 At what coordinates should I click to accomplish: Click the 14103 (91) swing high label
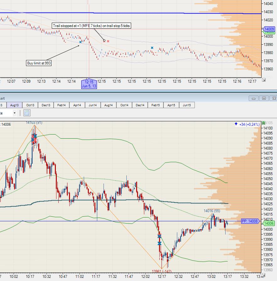[34, 123]
